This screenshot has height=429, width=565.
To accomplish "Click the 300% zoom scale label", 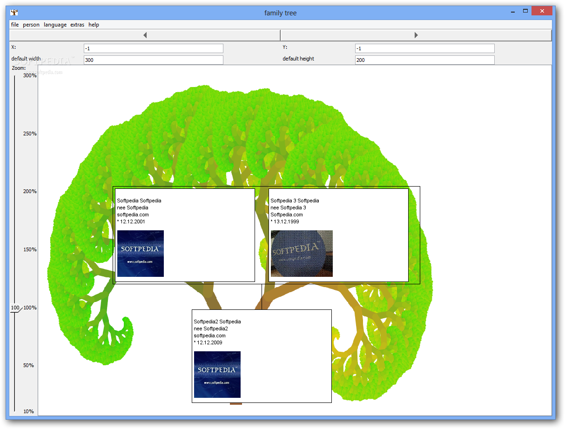I will (30, 75).
